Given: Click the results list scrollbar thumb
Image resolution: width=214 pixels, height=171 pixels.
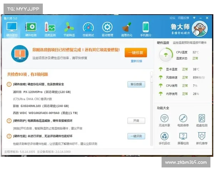Looking at the screenshot, I should click(152, 77).
